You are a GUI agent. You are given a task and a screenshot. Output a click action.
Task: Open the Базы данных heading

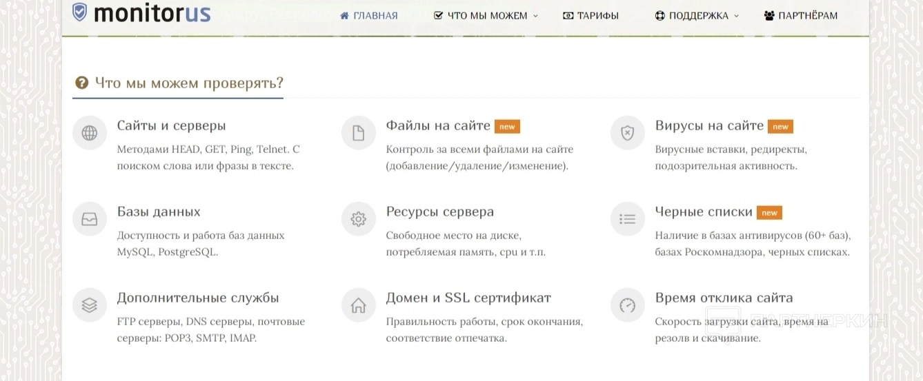(x=159, y=212)
